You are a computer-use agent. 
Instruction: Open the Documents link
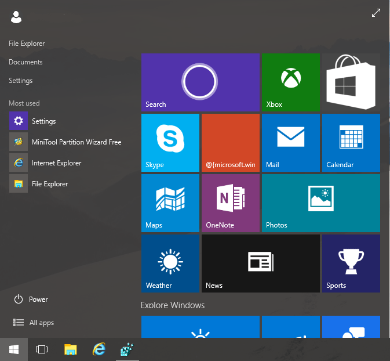[x=25, y=62]
